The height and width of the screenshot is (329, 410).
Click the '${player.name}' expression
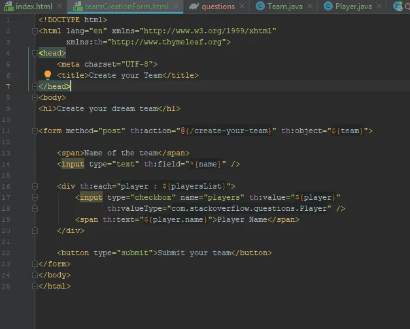click(176, 219)
